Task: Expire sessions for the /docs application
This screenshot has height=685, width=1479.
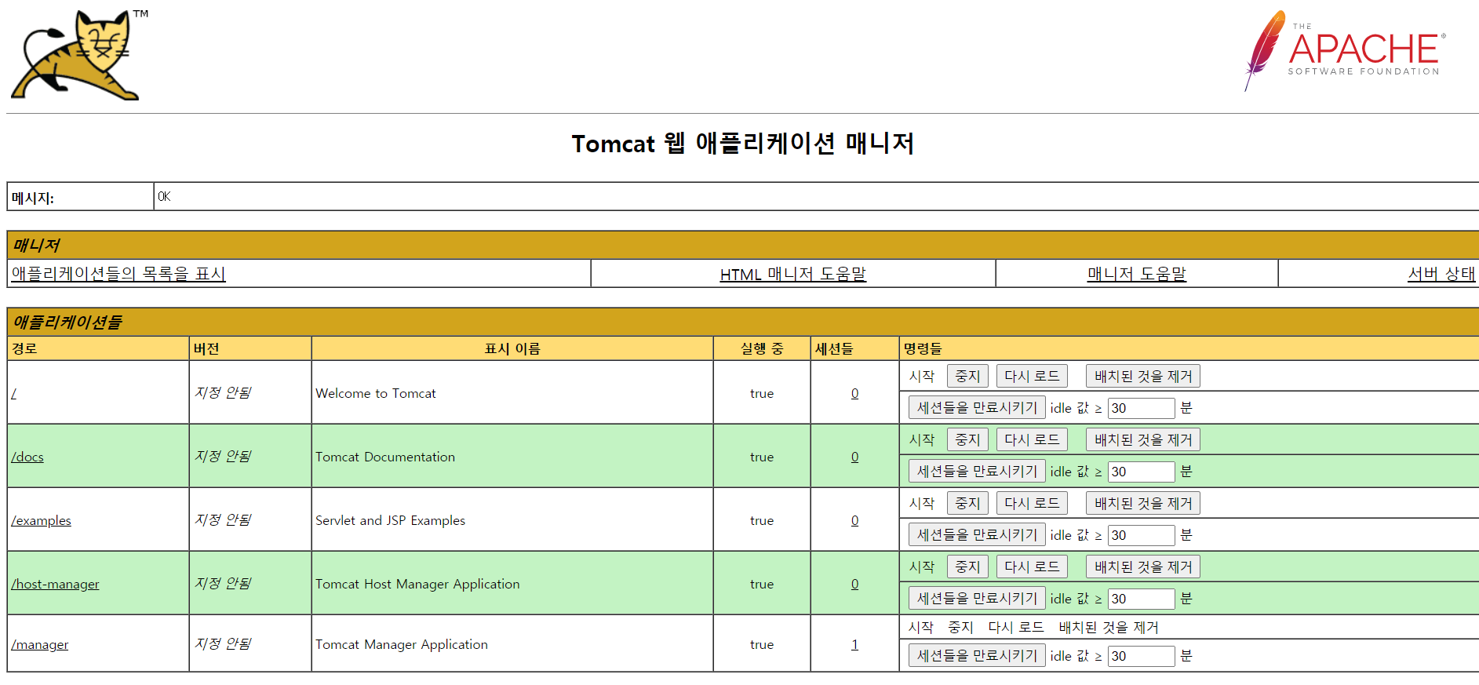Action: (x=977, y=472)
